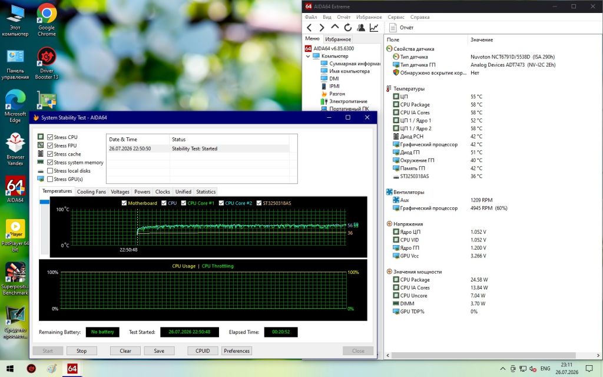Click the Preferences button

point(237,351)
